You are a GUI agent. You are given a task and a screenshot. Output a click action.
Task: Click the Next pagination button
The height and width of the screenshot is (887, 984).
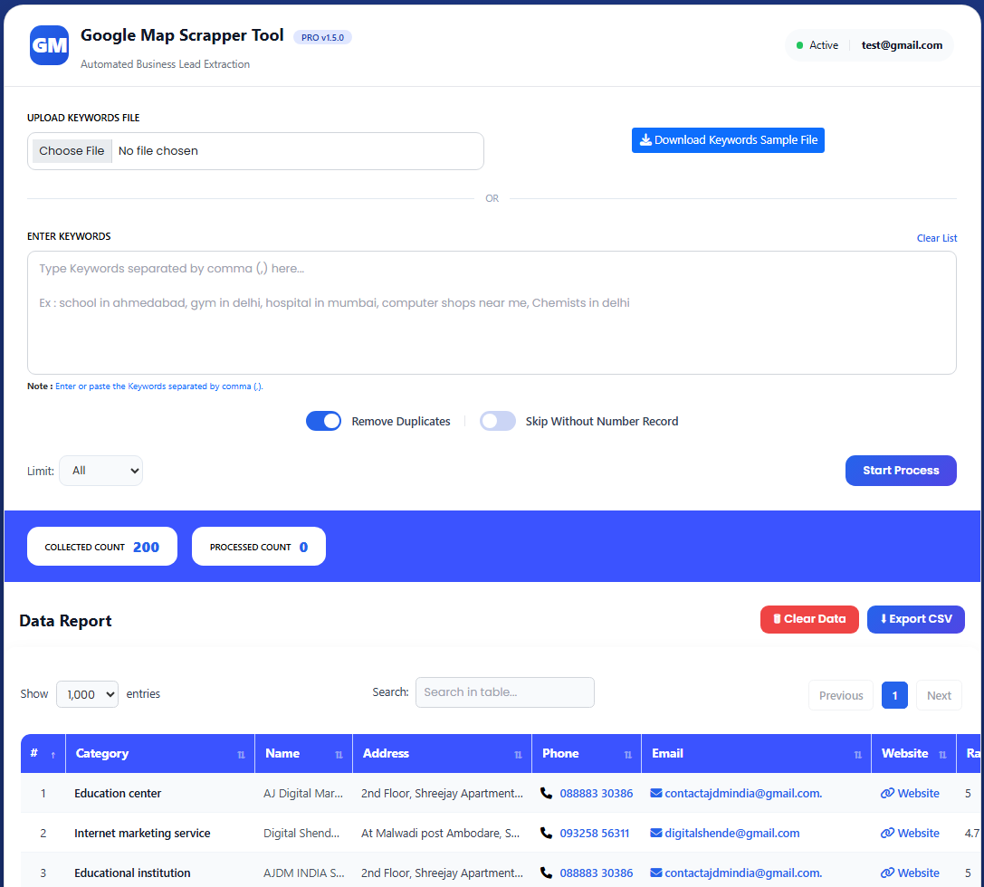939,695
